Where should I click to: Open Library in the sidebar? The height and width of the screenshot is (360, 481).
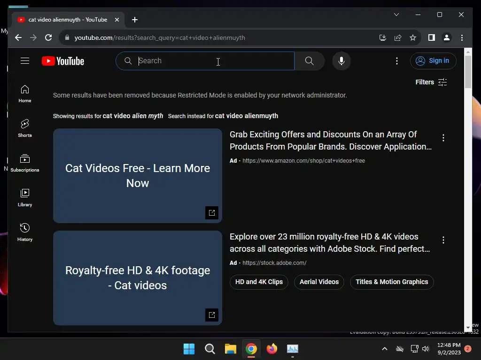click(25, 198)
